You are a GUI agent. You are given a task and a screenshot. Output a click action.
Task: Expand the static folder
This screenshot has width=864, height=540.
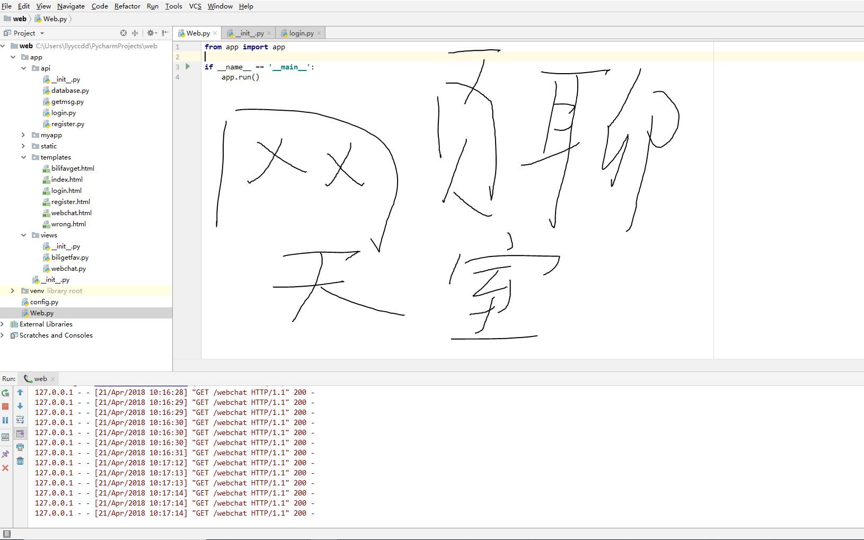point(23,146)
